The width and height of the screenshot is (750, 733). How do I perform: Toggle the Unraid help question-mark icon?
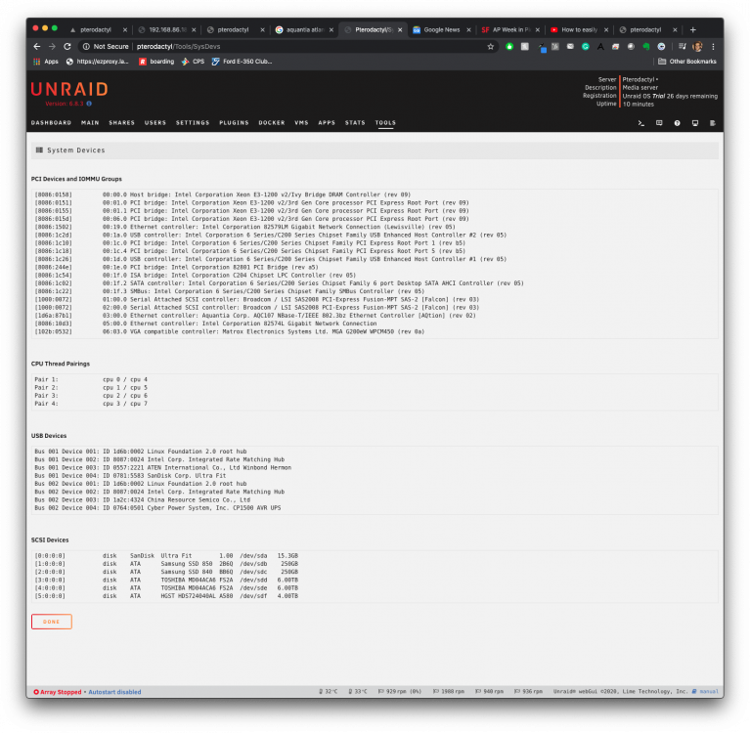[677, 123]
